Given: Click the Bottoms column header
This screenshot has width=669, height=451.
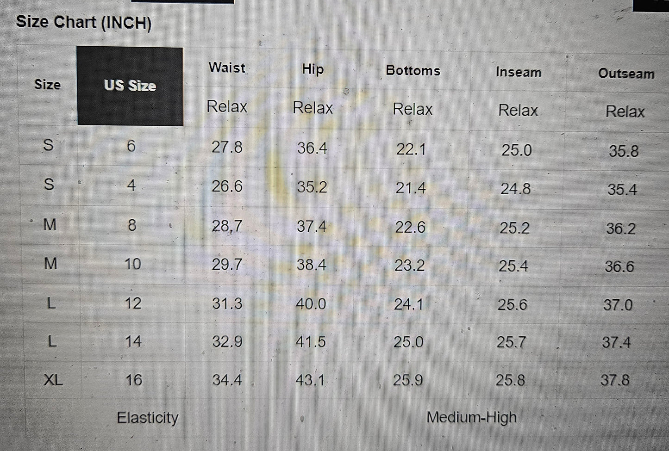Looking at the screenshot, I should click(413, 70).
